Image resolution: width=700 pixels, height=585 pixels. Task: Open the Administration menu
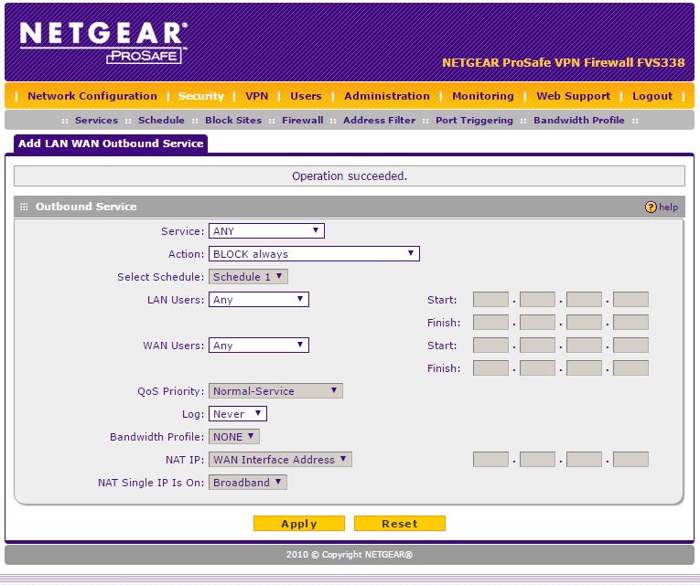pos(386,96)
